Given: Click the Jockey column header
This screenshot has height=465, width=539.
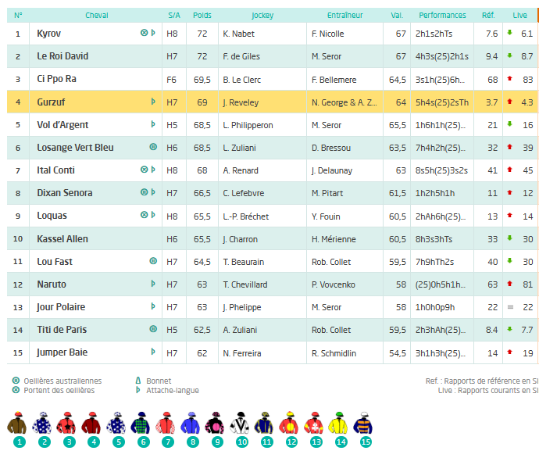Looking at the screenshot, I should pos(262,15).
